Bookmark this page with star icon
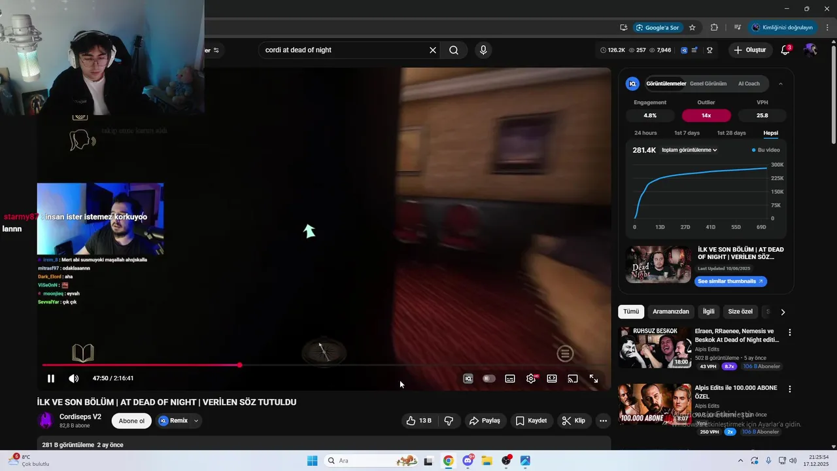 click(692, 27)
